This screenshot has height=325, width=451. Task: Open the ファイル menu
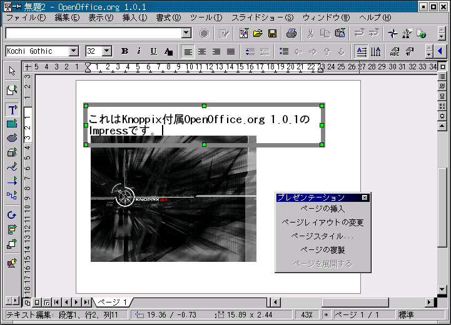click(26, 18)
